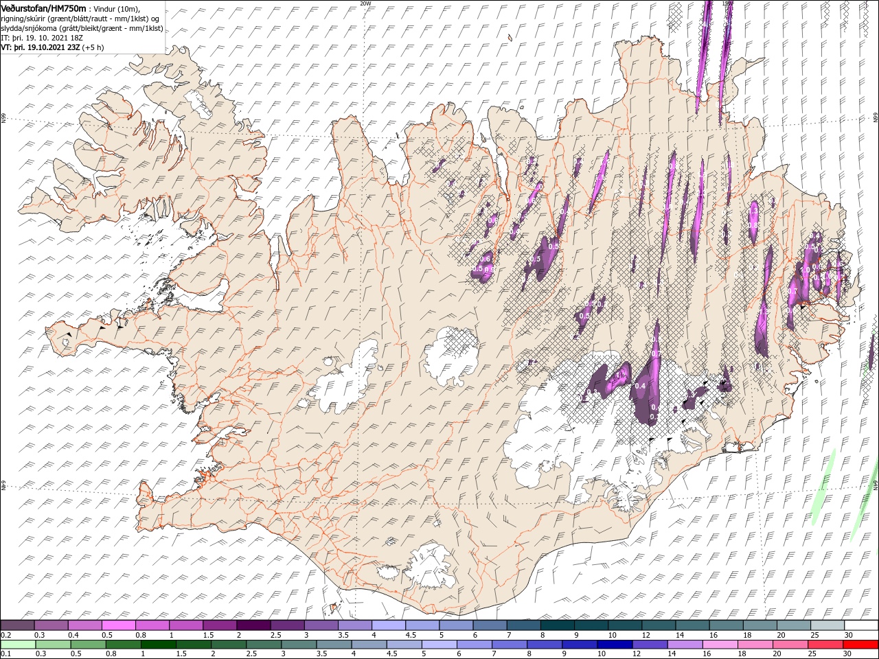Screen dimensions: 879x659
Task: Click the 'IT: þri. 19. 10. 2021 18Z' line
Action: (42, 38)
